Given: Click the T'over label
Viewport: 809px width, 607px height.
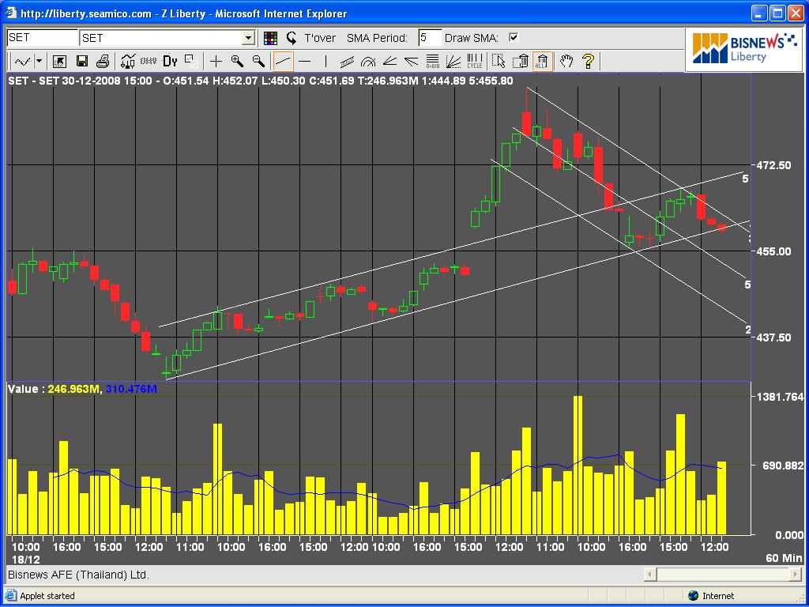Looking at the screenshot, I should [x=320, y=38].
